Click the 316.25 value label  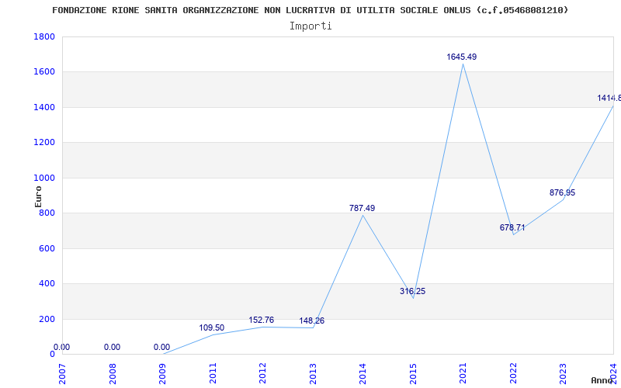412,292
